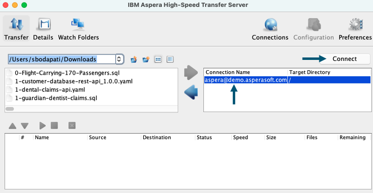Click the # column header

point(26,138)
